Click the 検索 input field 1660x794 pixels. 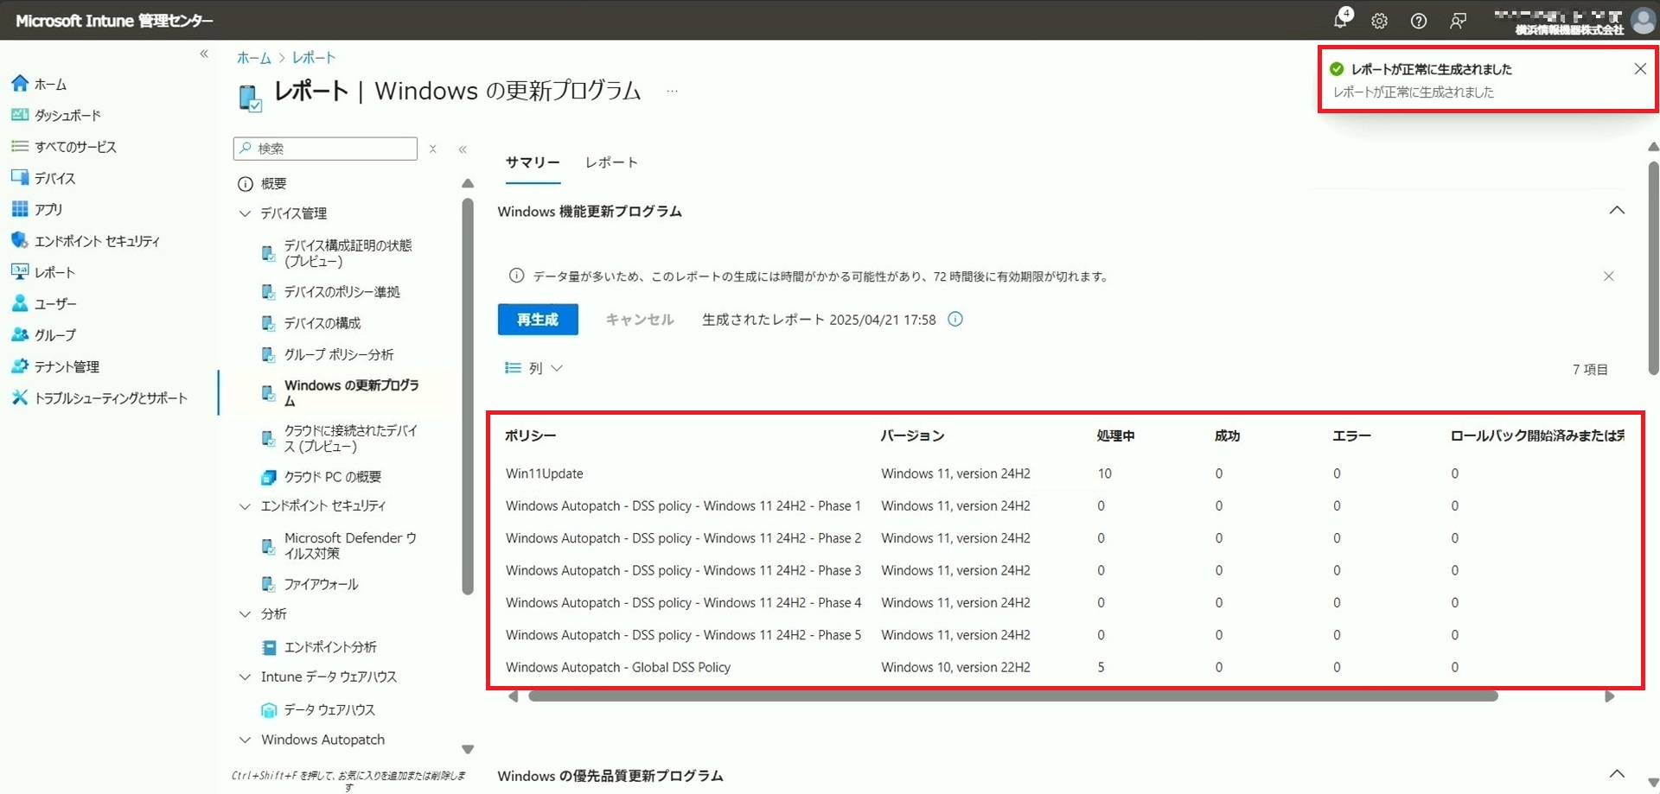325,149
